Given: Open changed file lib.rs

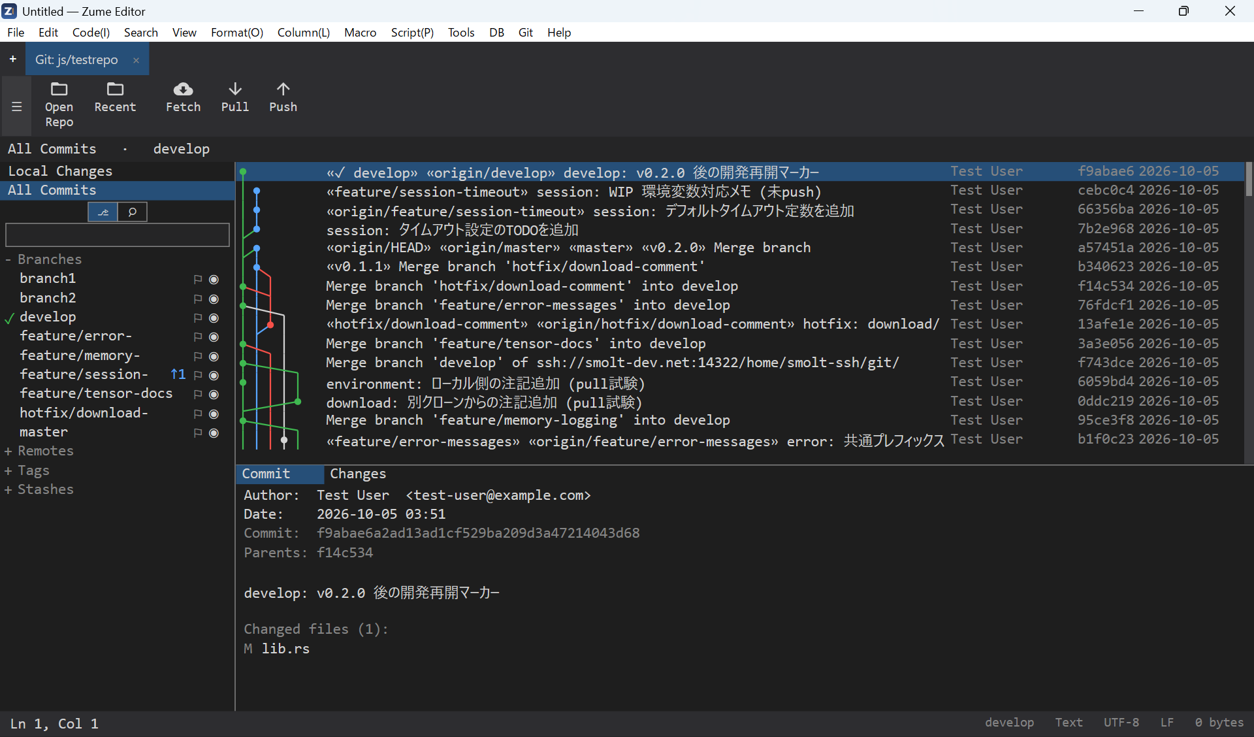Looking at the screenshot, I should point(285,649).
